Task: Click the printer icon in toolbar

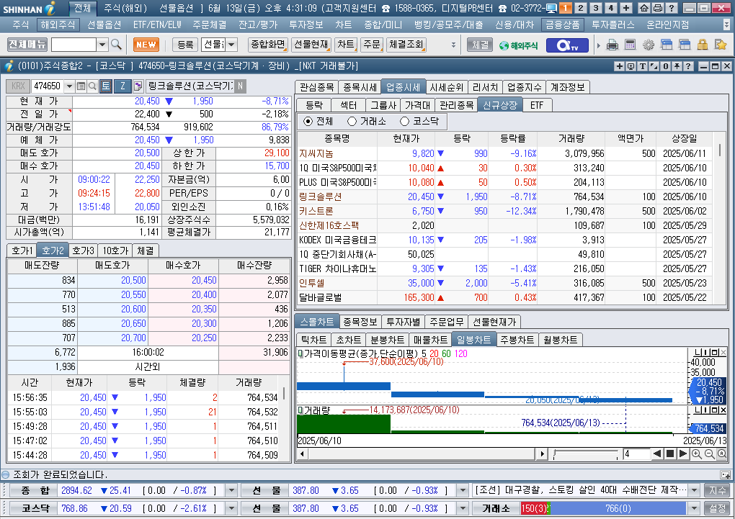Action: pos(612,45)
